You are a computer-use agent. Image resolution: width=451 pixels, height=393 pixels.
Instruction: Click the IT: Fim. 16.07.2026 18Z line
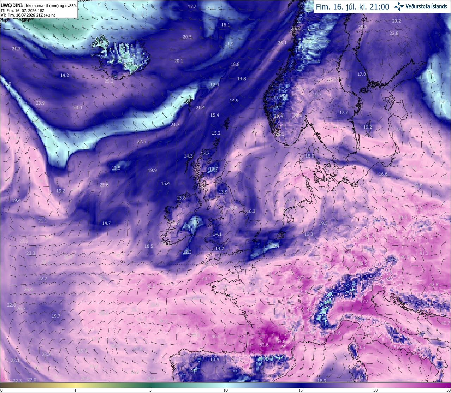coord(23,11)
